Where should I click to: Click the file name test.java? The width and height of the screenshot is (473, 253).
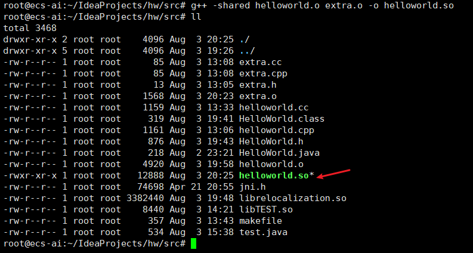pyautogui.click(x=263, y=232)
